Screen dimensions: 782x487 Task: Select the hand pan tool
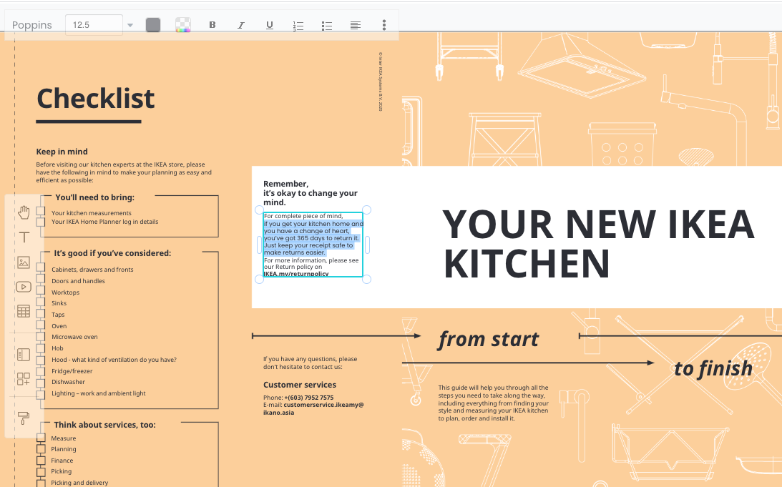pyautogui.click(x=24, y=212)
